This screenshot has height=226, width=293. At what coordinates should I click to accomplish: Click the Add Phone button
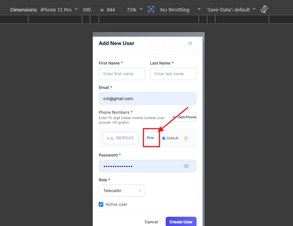184,117
